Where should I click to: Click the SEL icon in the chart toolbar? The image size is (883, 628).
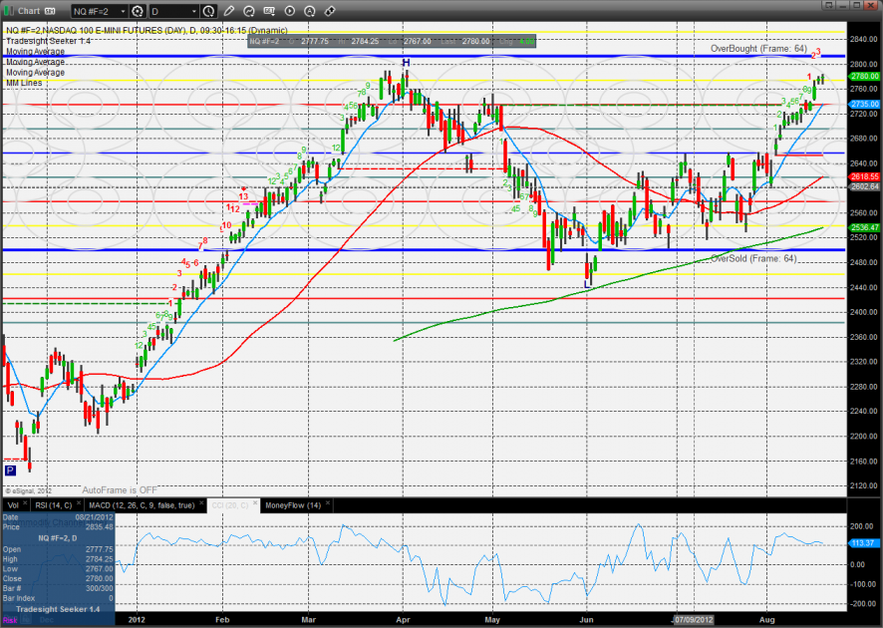coord(269,11)
